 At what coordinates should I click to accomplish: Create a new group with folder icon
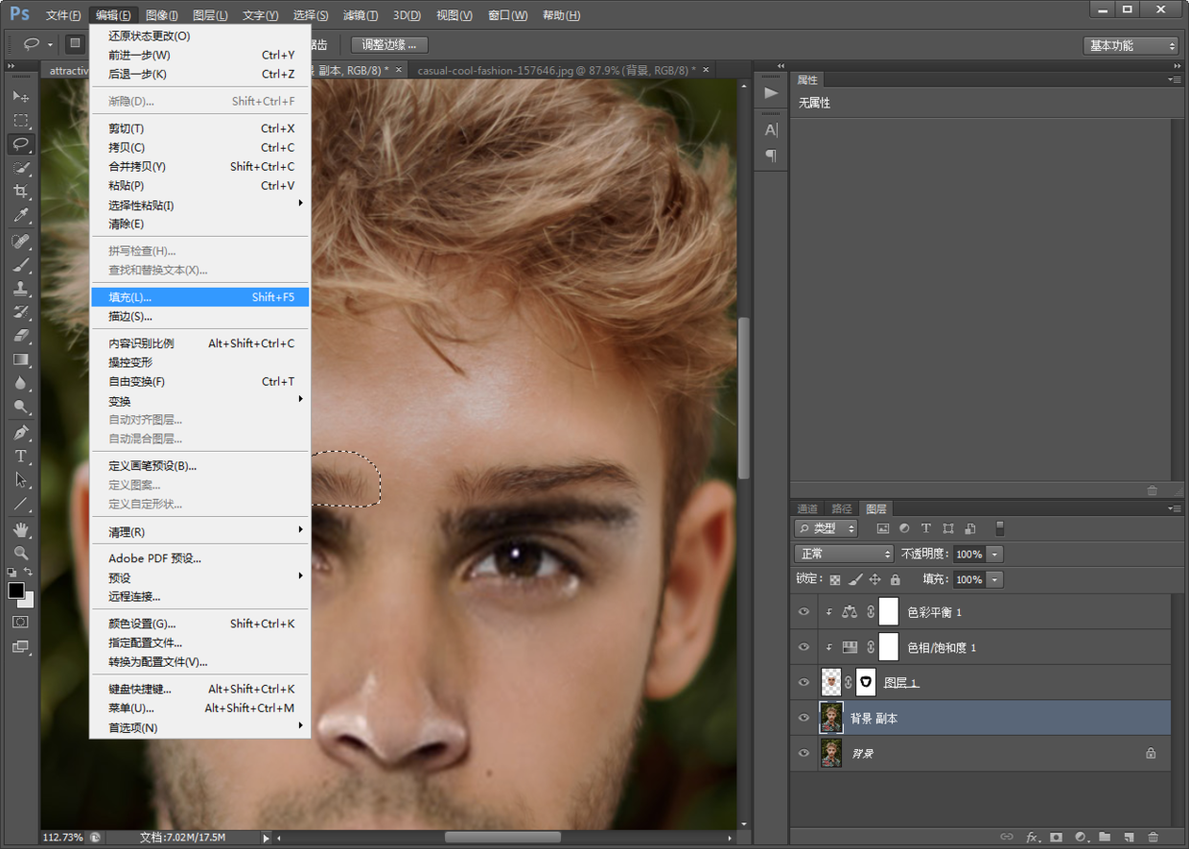[x=1105, y=837]
